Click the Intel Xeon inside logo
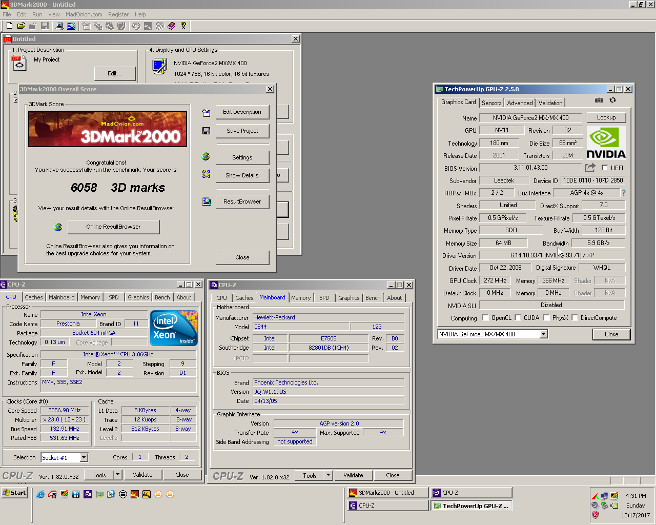656x525 pixels. click(175, 328)
